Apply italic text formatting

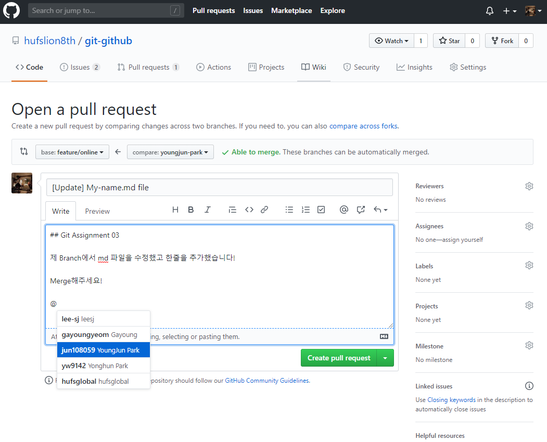coord(208,210)
